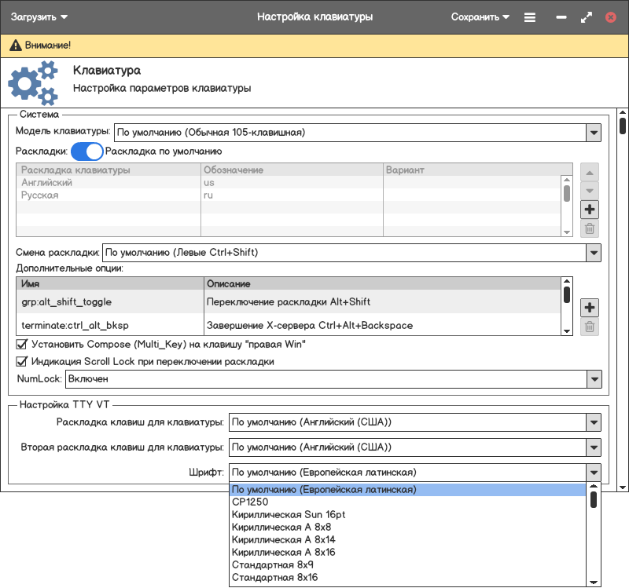Add an additional option with plus icon
Image resolution: width=629 pixels, height=588 pixels.
click(x=590, y=307)
